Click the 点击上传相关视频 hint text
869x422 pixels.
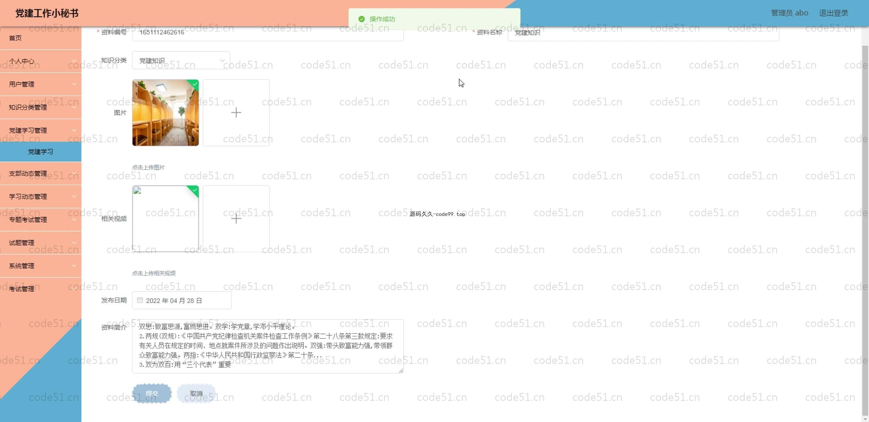click(x=154, y=273)
